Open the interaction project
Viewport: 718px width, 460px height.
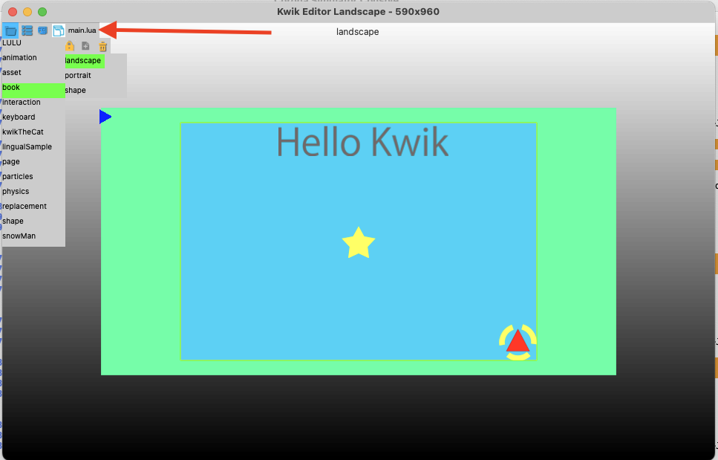22,102
